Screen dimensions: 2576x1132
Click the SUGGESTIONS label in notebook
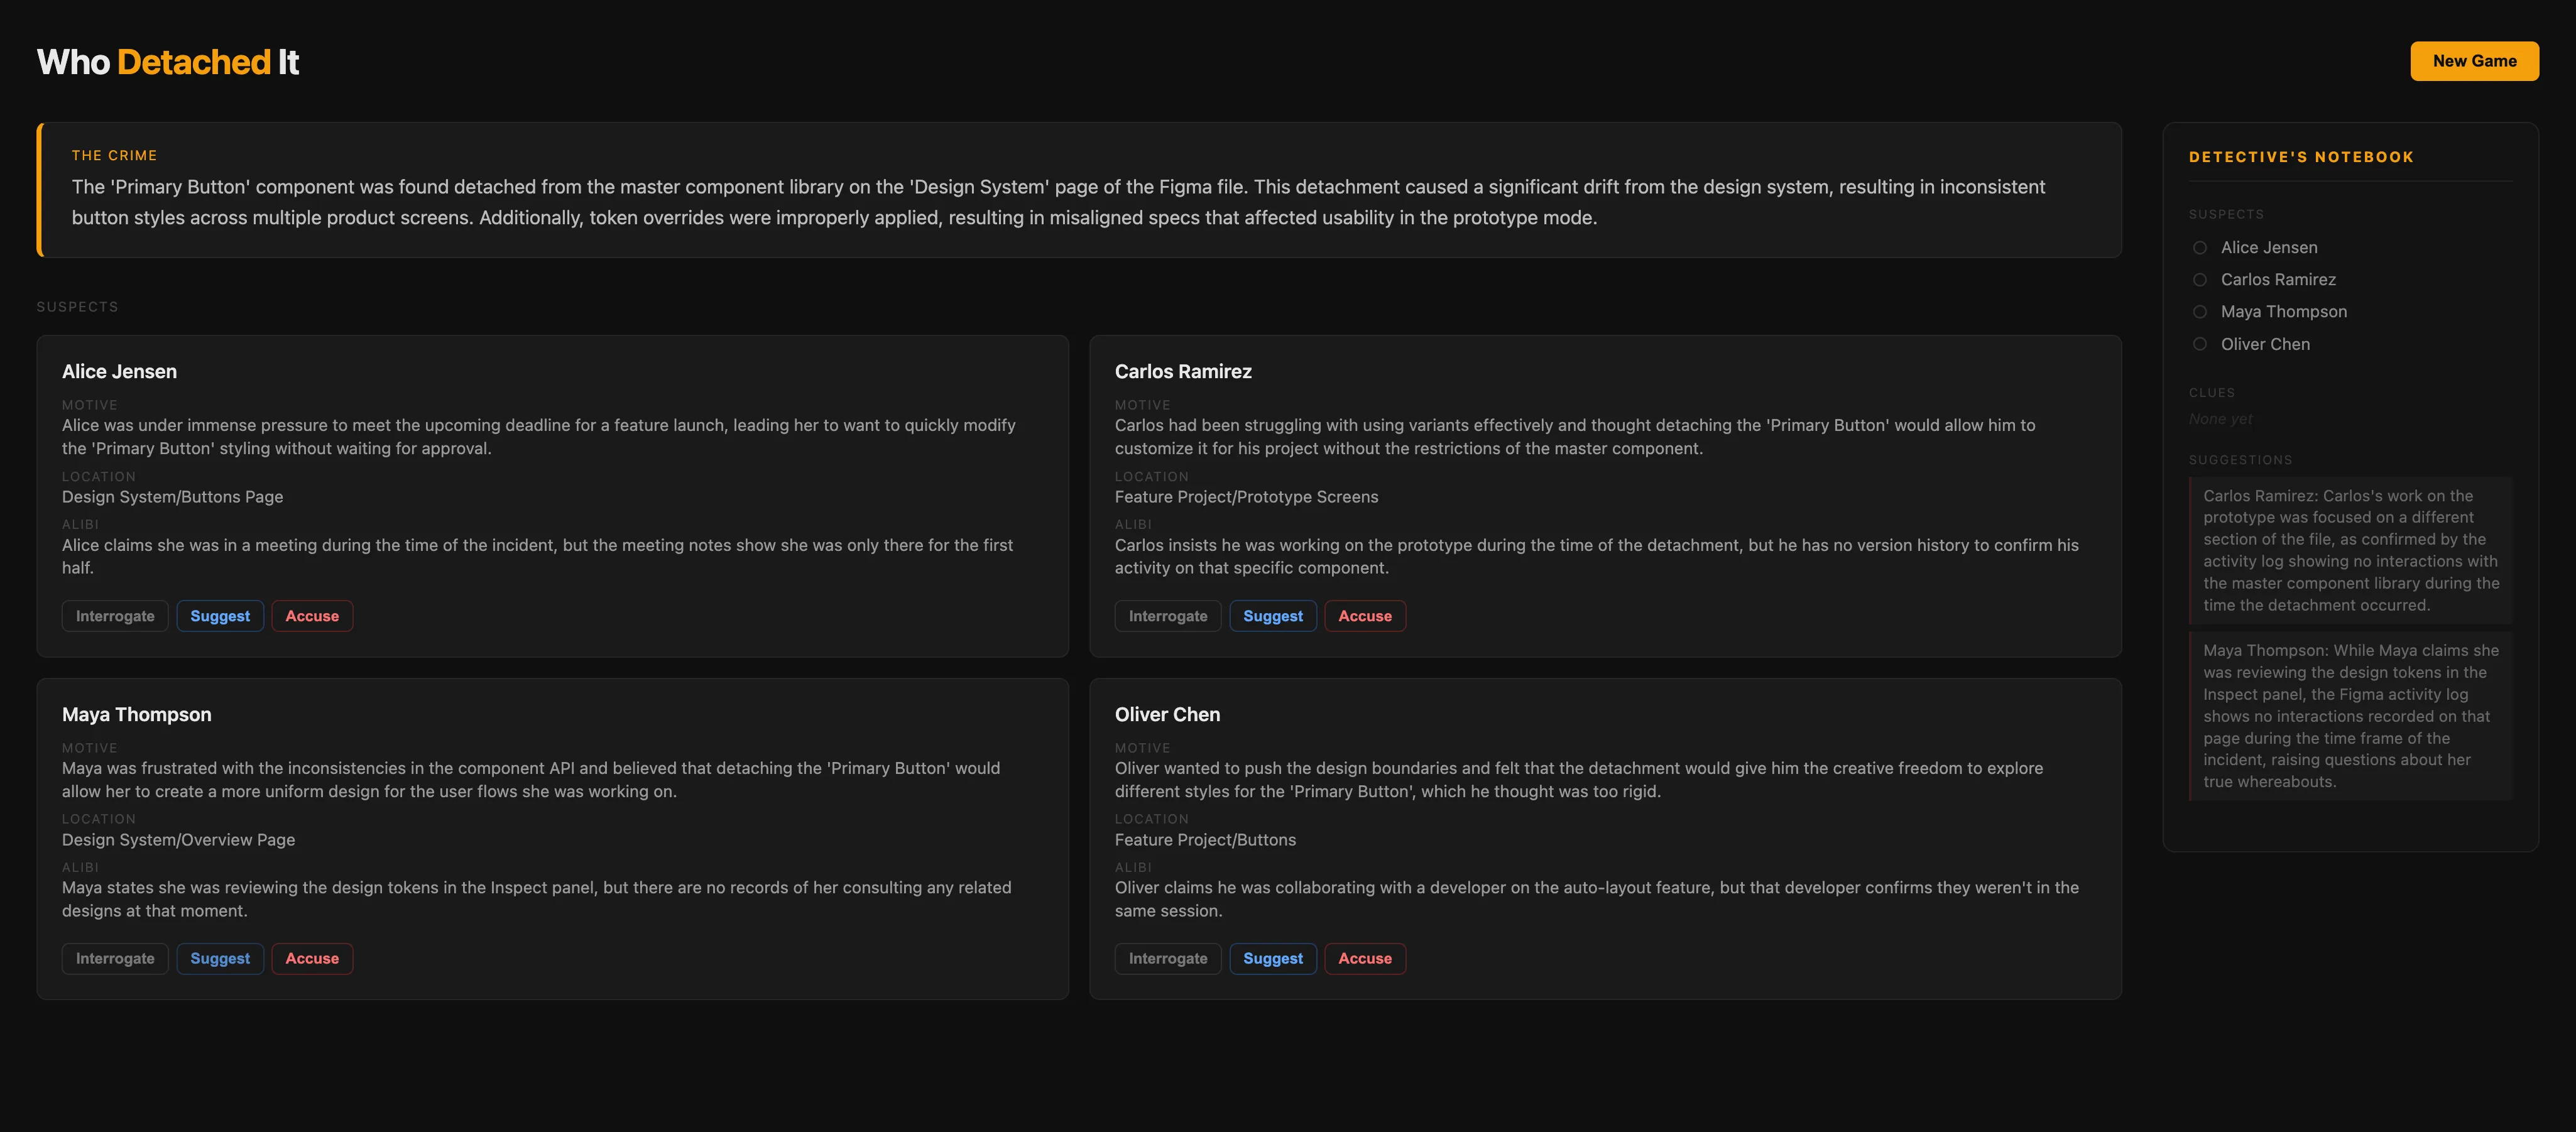pos(2240,460)
